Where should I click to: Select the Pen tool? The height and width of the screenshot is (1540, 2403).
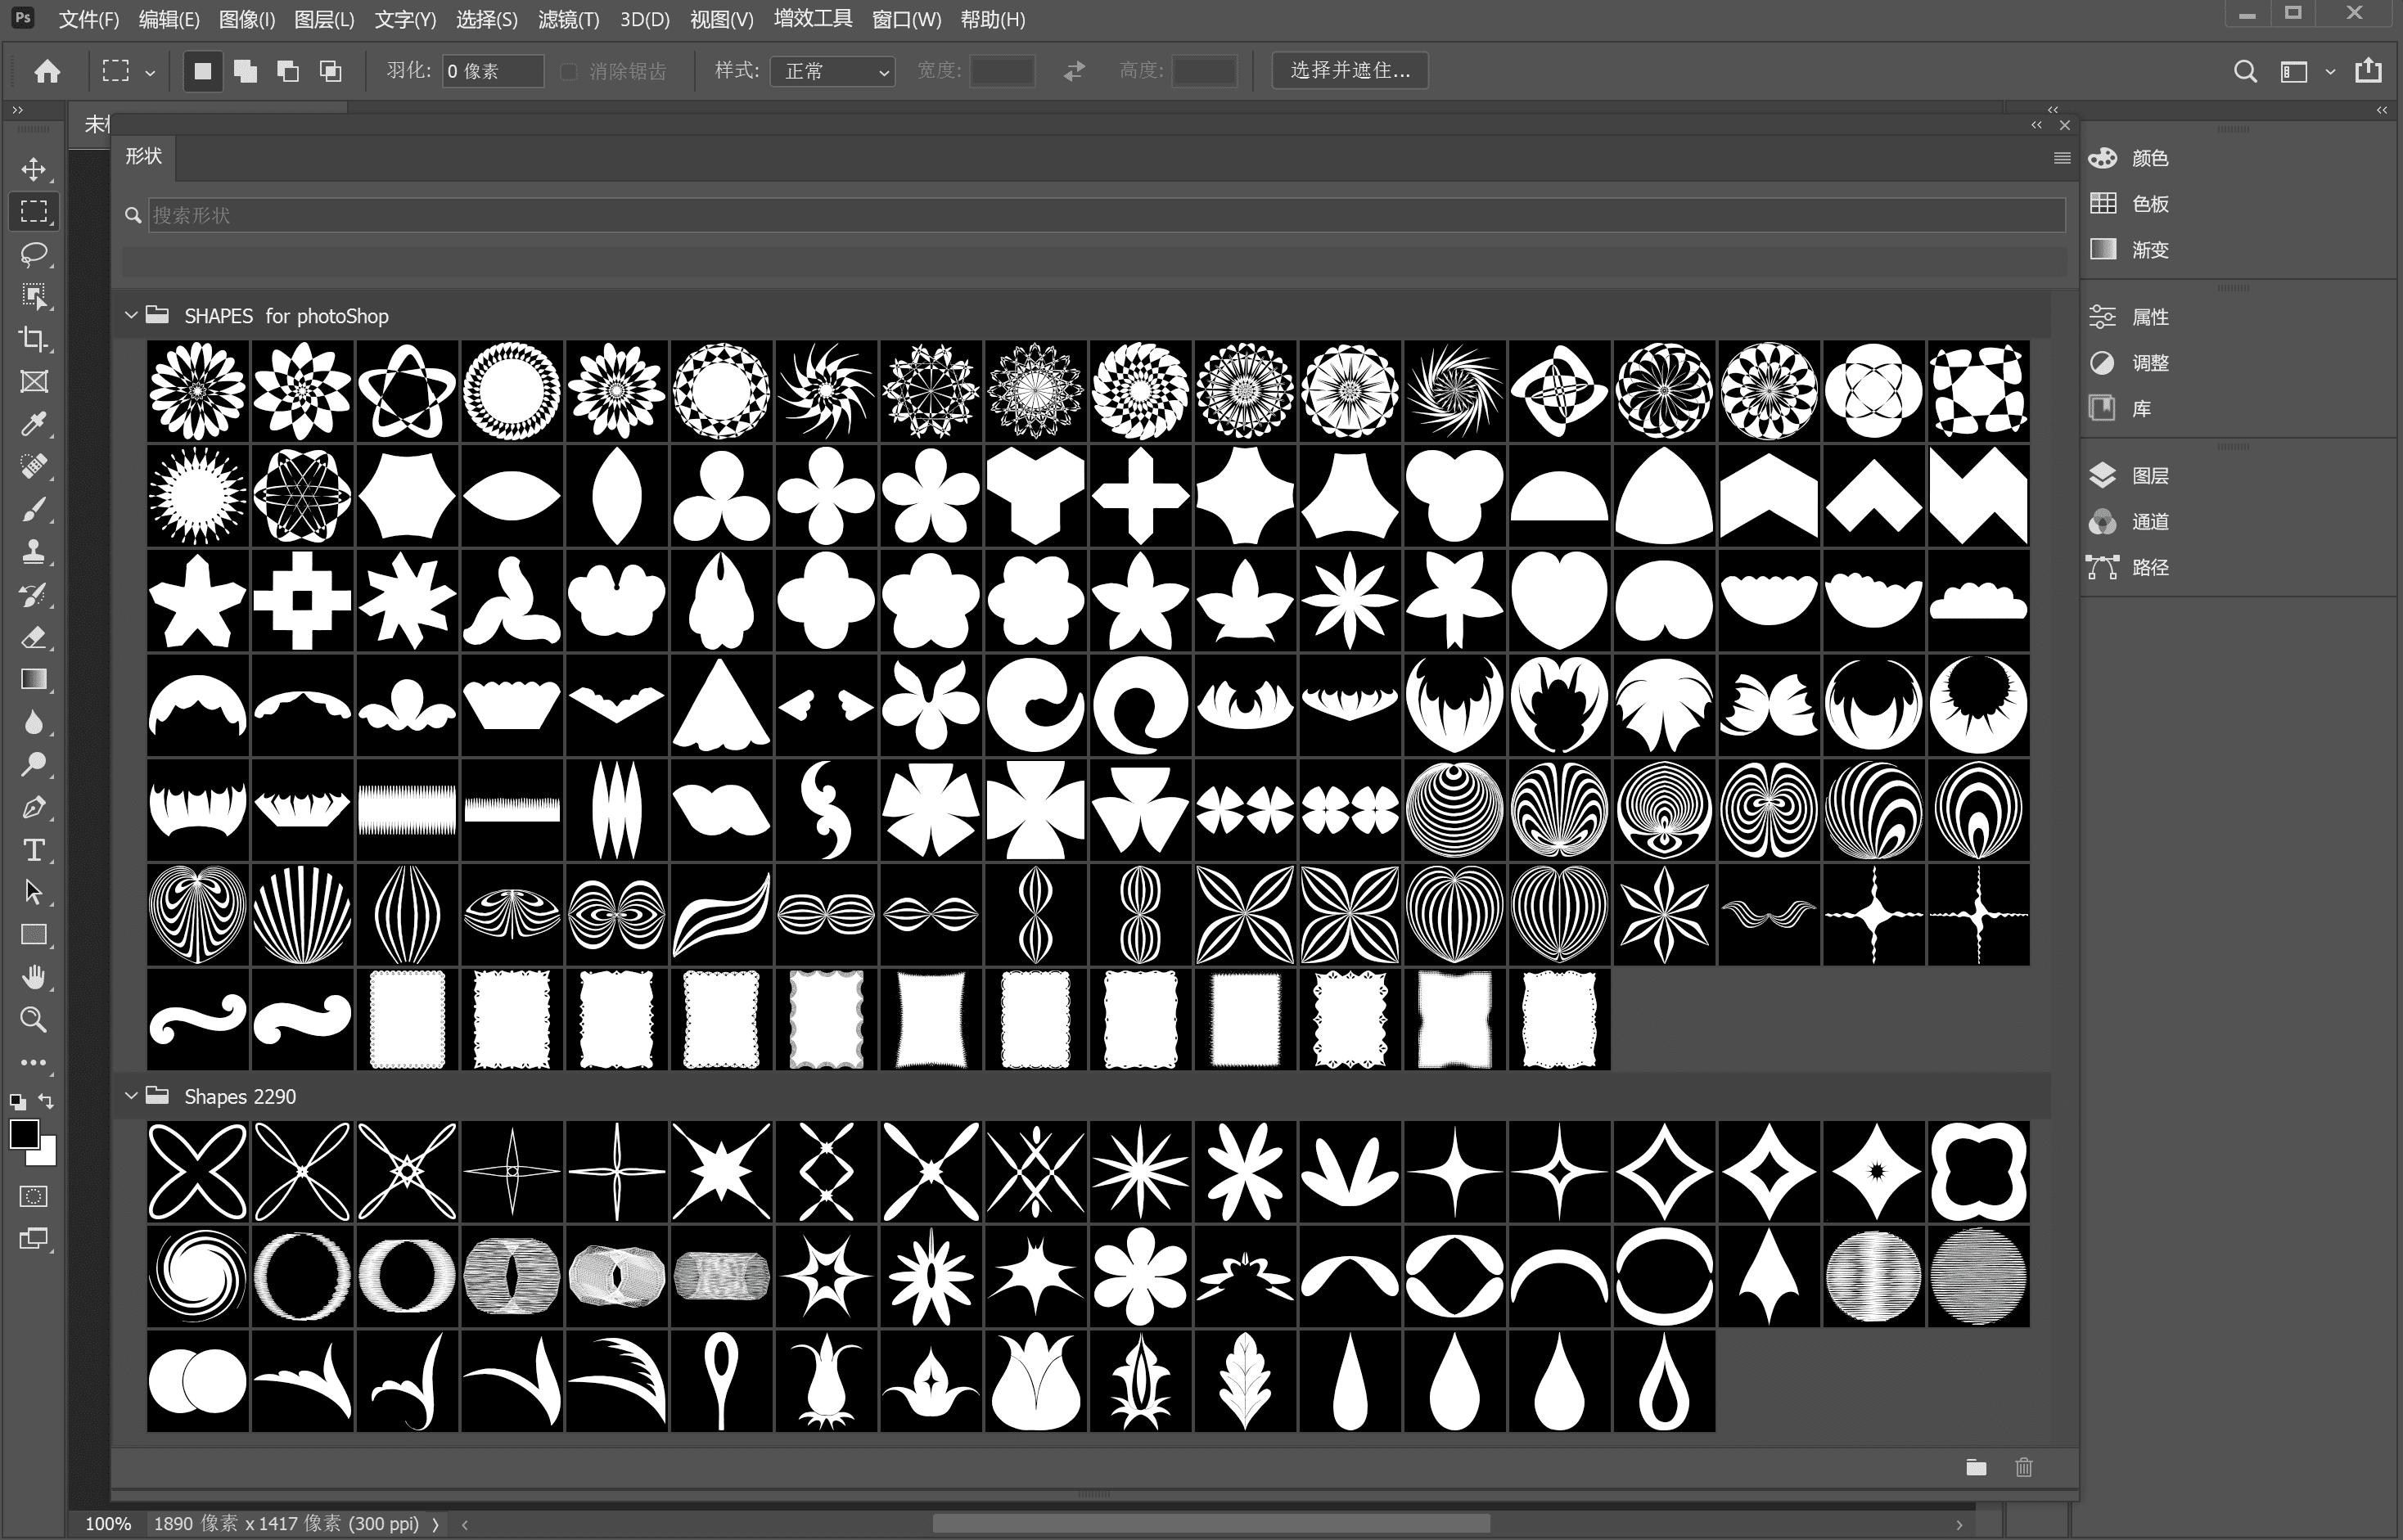point(34,807)
